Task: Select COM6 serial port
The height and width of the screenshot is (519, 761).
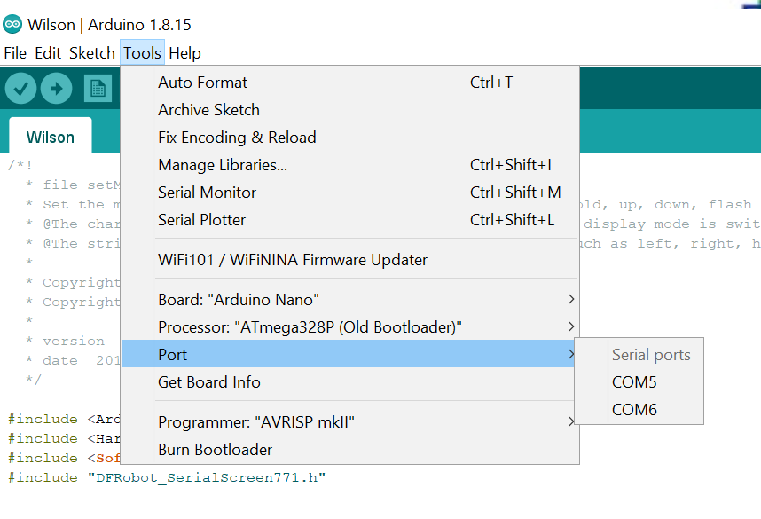Action: point(634,410)
